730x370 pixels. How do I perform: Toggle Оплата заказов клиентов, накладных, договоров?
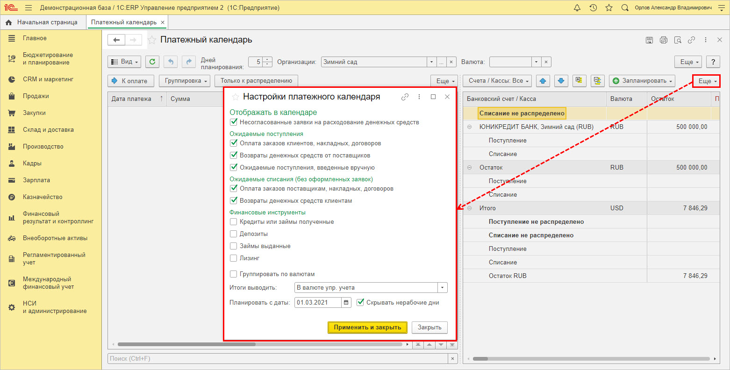(x=234, y=143)
